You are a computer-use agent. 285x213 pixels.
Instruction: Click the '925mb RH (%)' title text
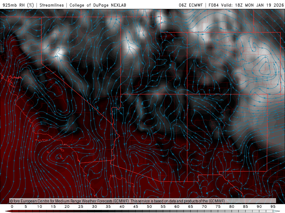pos(19,5)
